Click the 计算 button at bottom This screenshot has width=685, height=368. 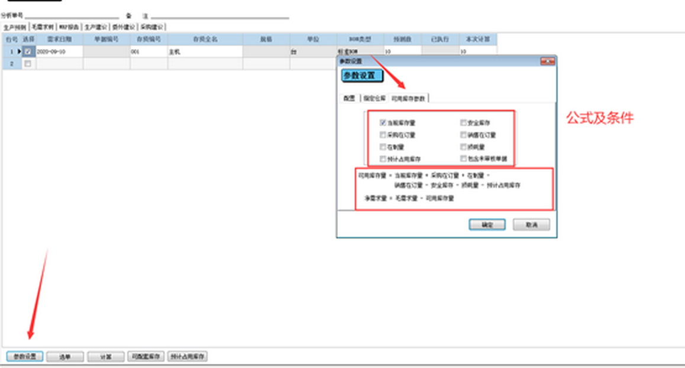106,357
